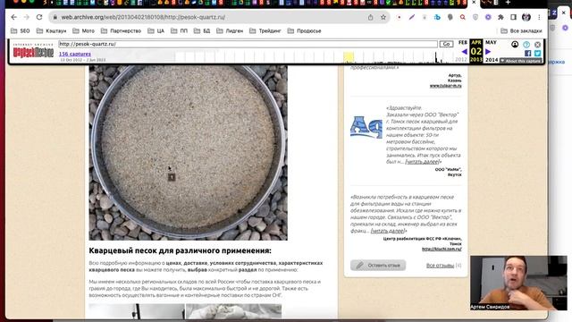Click the red magnifier extension icon
The width and height of the screenshot is (572, 322).
tap(463, 17)
